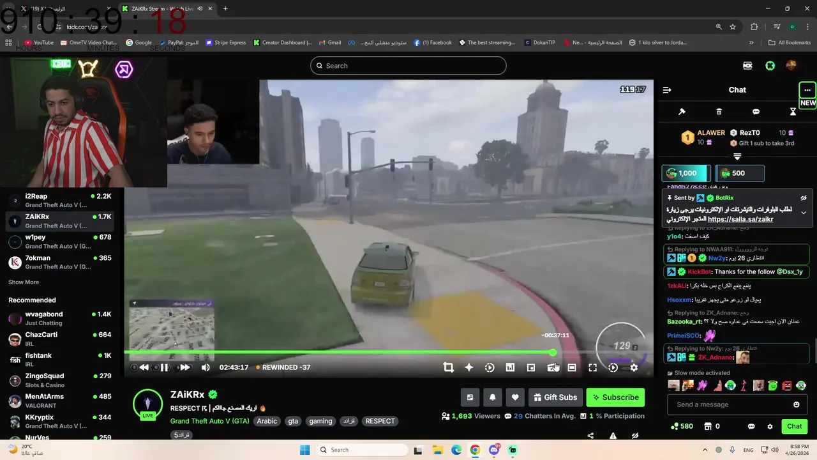Toggle the notification bell button
This screenshot has width=817, height=460.
coord(492,397)
